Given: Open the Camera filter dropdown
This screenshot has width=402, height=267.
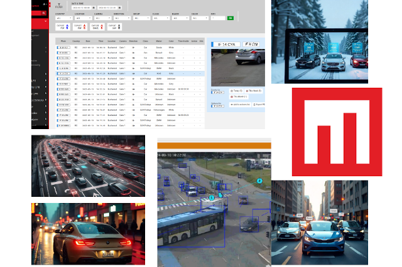Looking at the screenshot, I should [103, 18].
